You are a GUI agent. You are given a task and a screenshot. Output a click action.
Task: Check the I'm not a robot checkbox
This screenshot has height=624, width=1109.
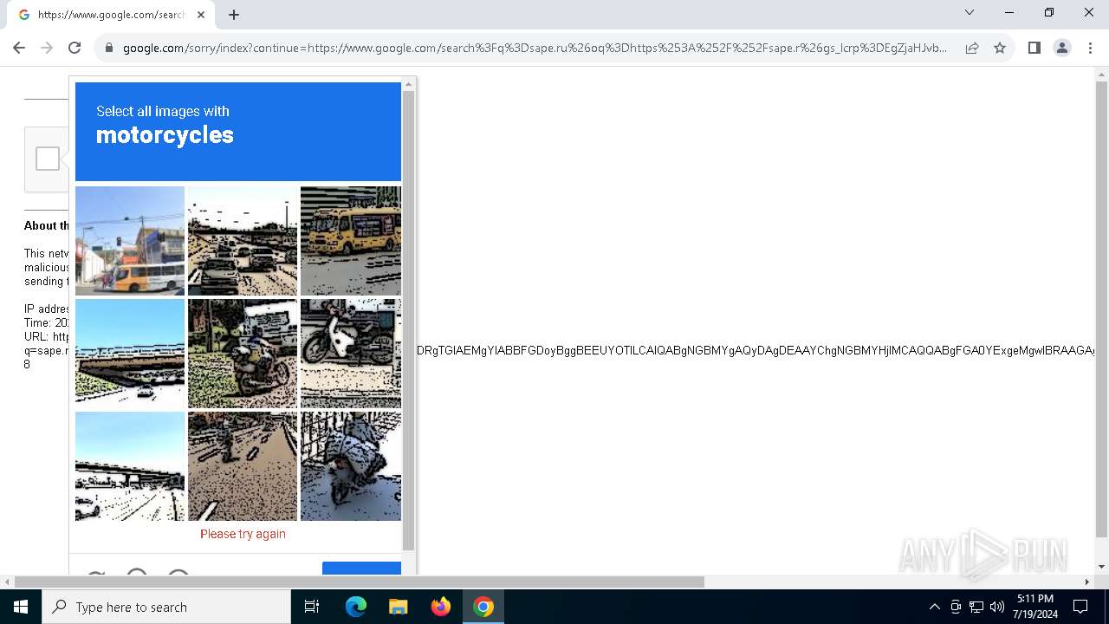[48, 159]
